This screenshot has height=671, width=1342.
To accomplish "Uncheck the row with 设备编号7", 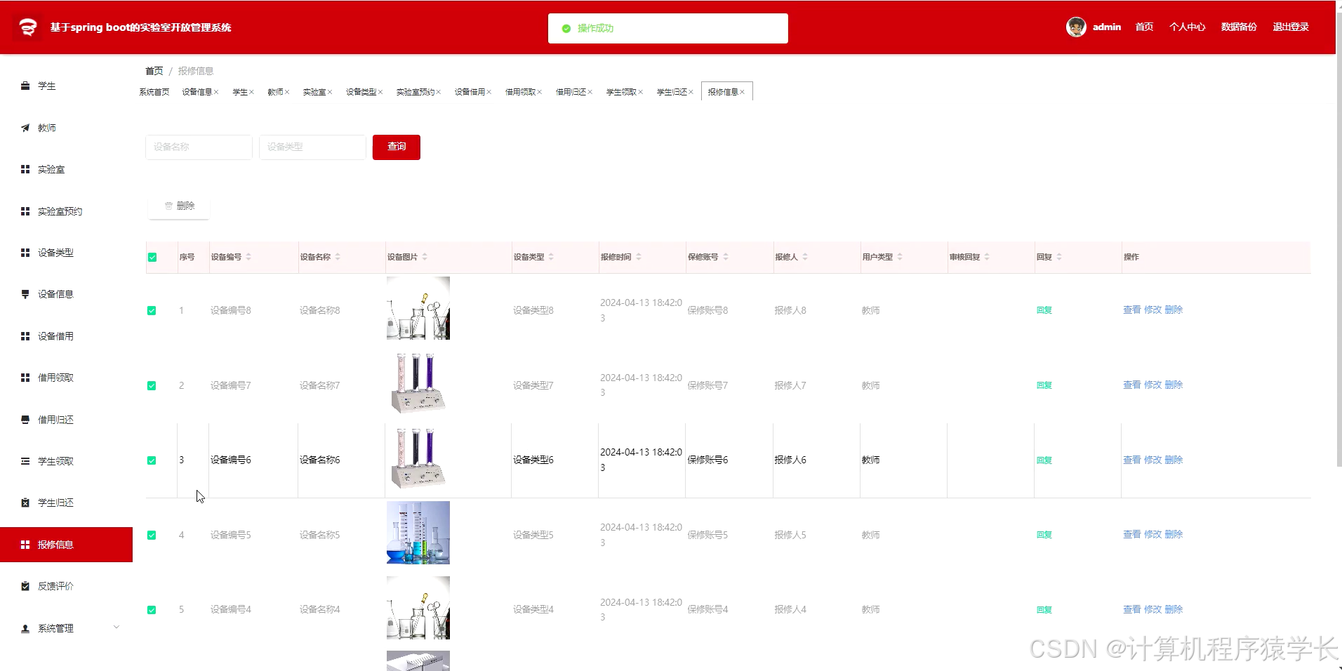I will click(152, 385).
